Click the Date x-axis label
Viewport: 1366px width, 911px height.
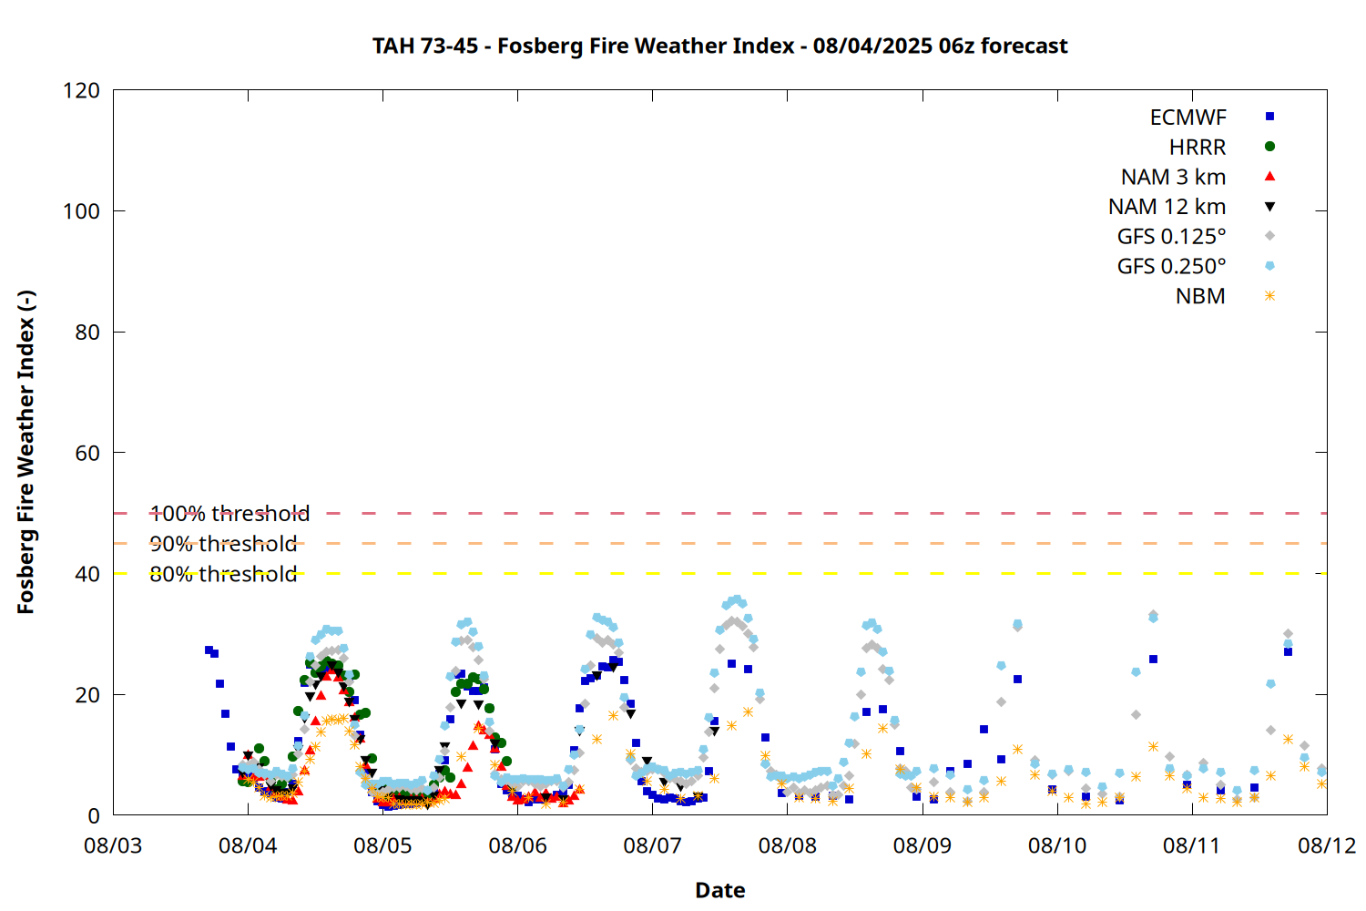click(x=720, y=890)
